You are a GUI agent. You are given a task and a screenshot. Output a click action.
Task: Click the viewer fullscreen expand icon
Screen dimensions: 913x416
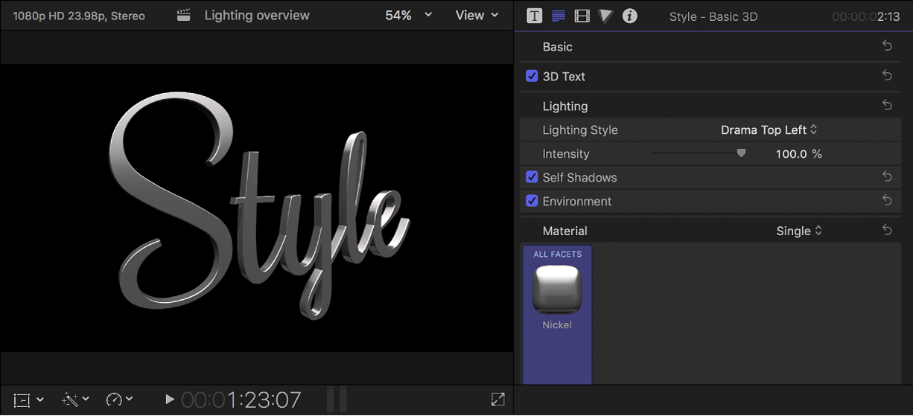click(498, 400)
